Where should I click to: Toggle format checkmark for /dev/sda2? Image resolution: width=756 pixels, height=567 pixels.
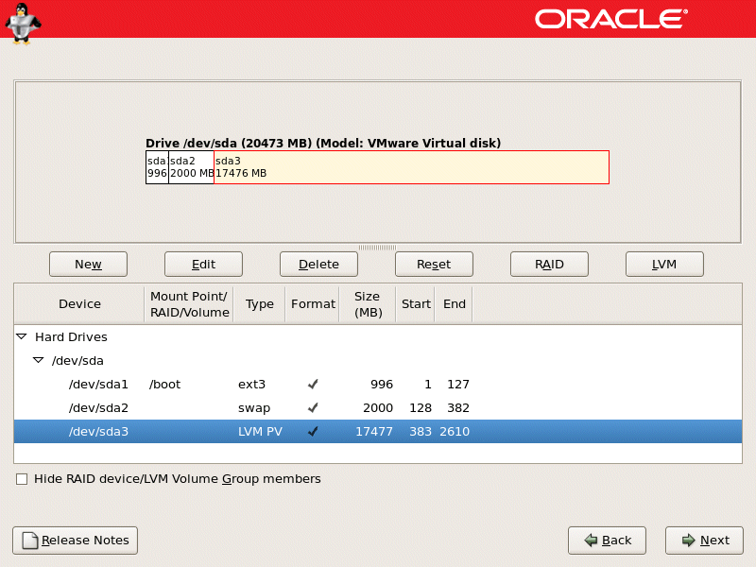[313, 408]
